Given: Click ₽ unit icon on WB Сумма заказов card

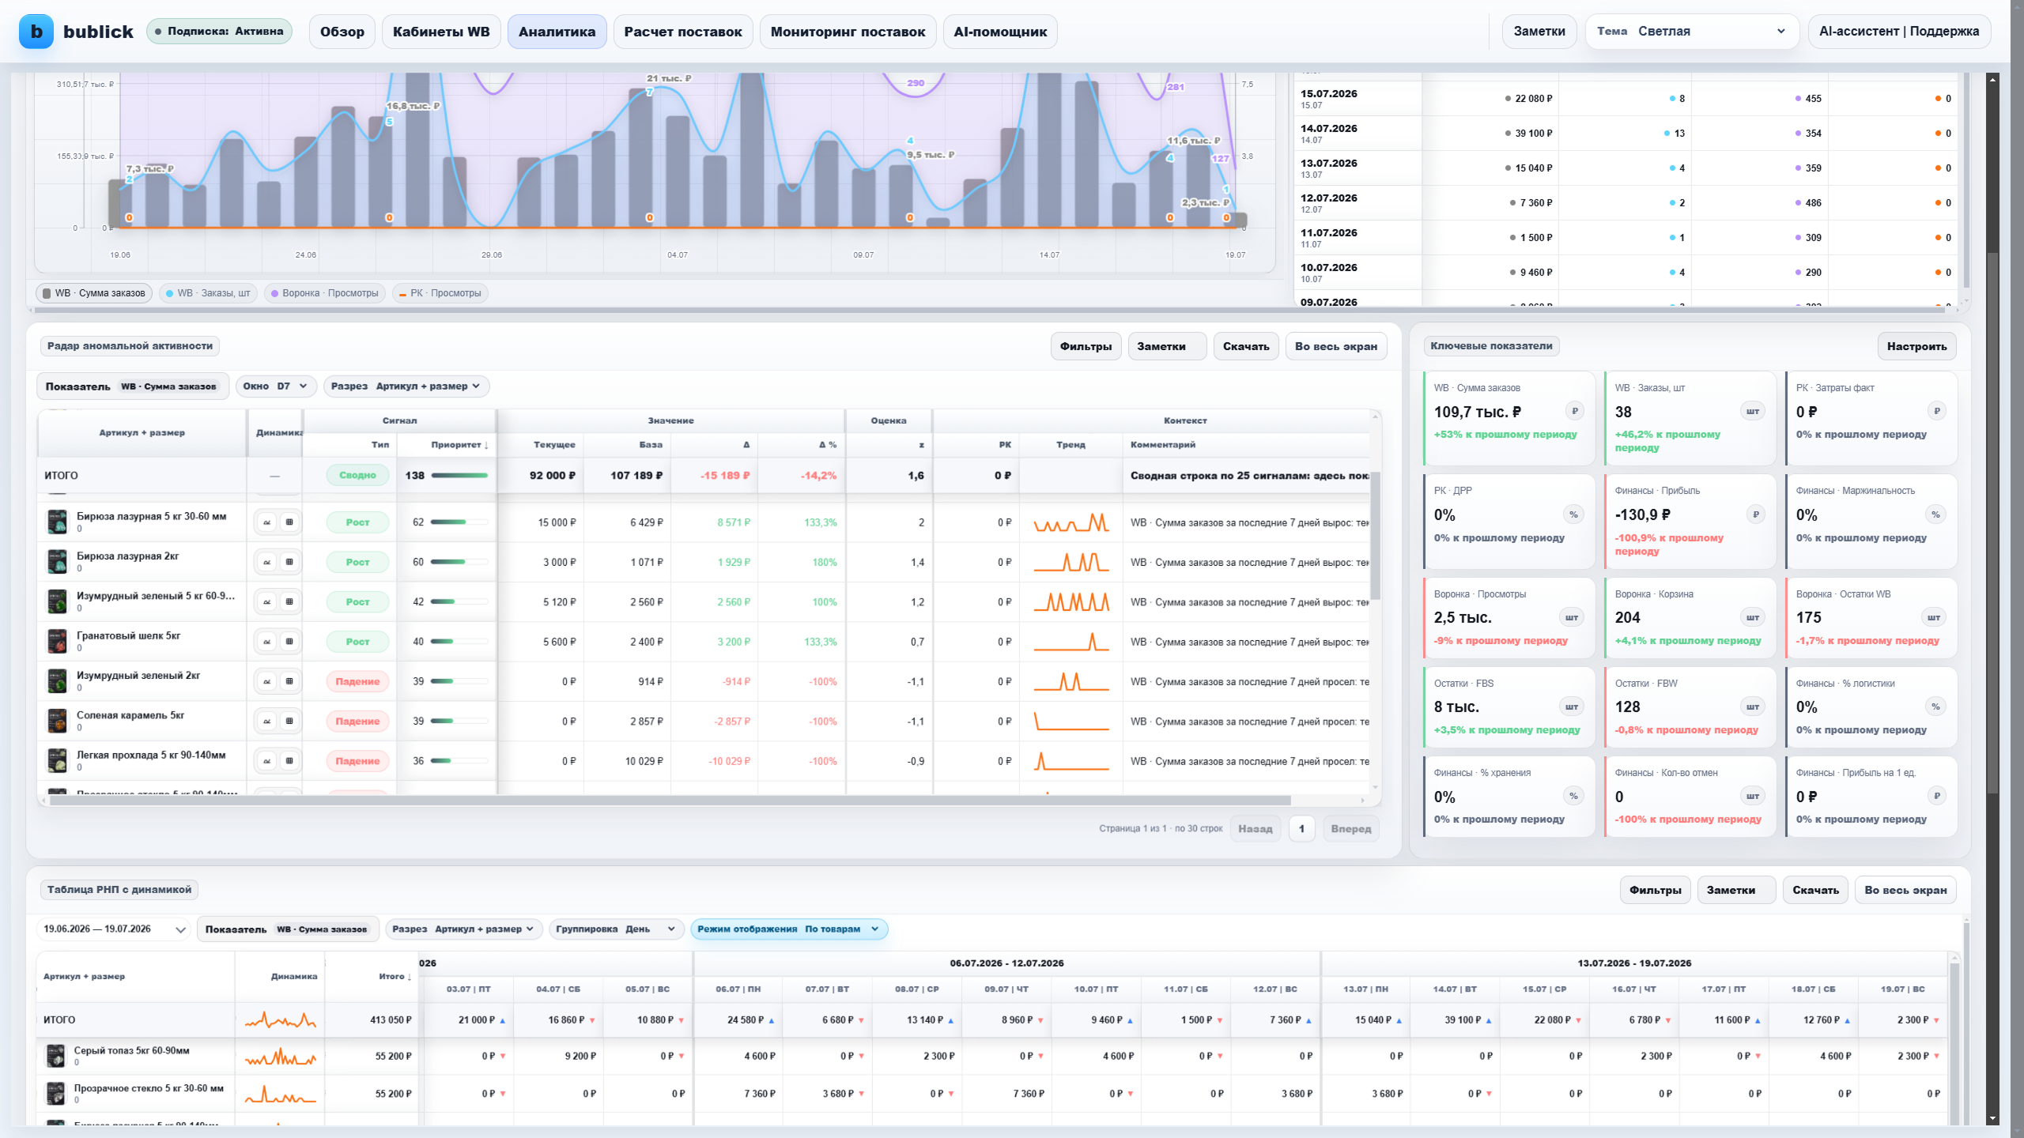Looking at the screenshot, I should tap(1574, 411).
